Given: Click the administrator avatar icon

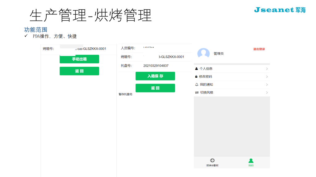Looking at the screenshot, I should (203, 53).
